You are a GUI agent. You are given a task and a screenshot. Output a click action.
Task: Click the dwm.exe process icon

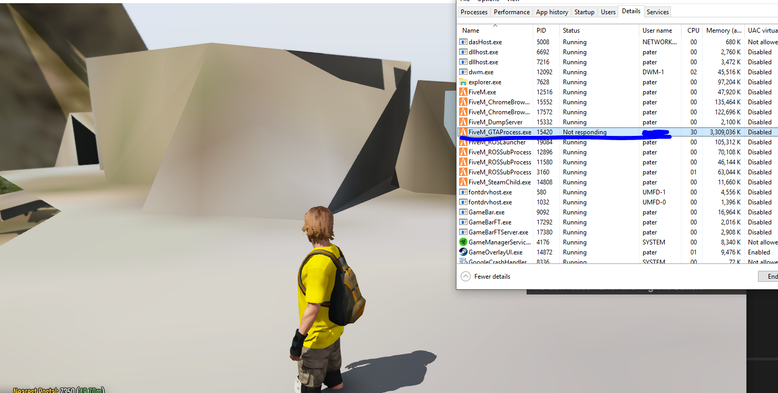463,72
